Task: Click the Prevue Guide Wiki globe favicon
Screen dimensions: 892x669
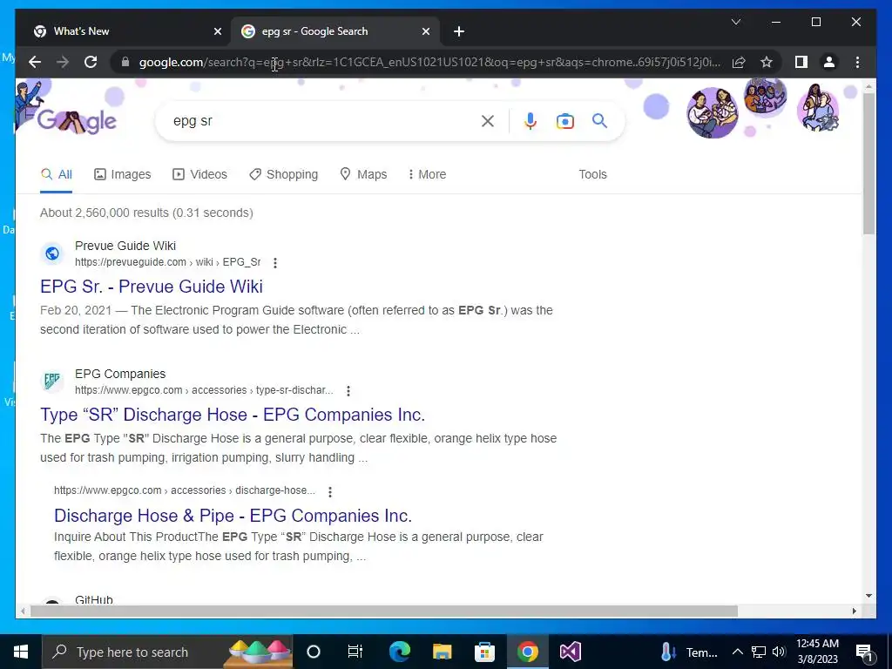Action: click(x=52, y=253)
